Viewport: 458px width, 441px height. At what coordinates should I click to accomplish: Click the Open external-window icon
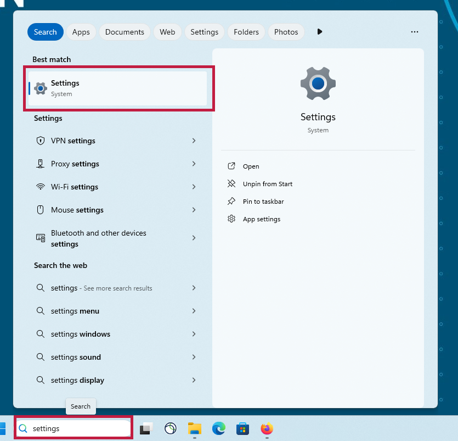[231, 166]
